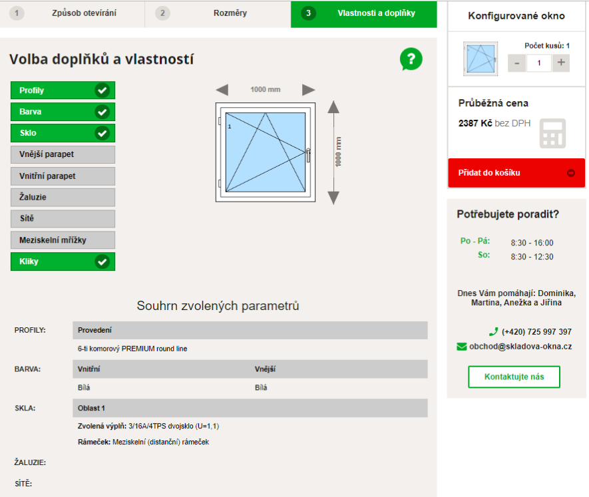Go to step 2 Rozměry tab
The image size is (589, 497).
(x=218, y=13)
